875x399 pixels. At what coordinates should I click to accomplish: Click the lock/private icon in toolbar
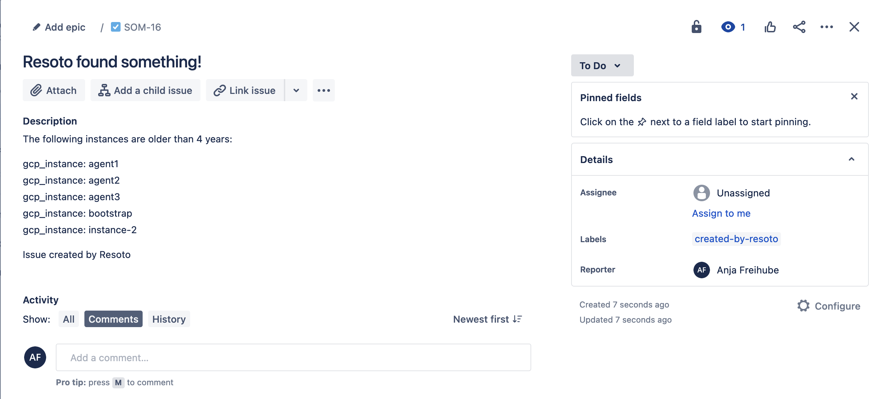(697, 27)
